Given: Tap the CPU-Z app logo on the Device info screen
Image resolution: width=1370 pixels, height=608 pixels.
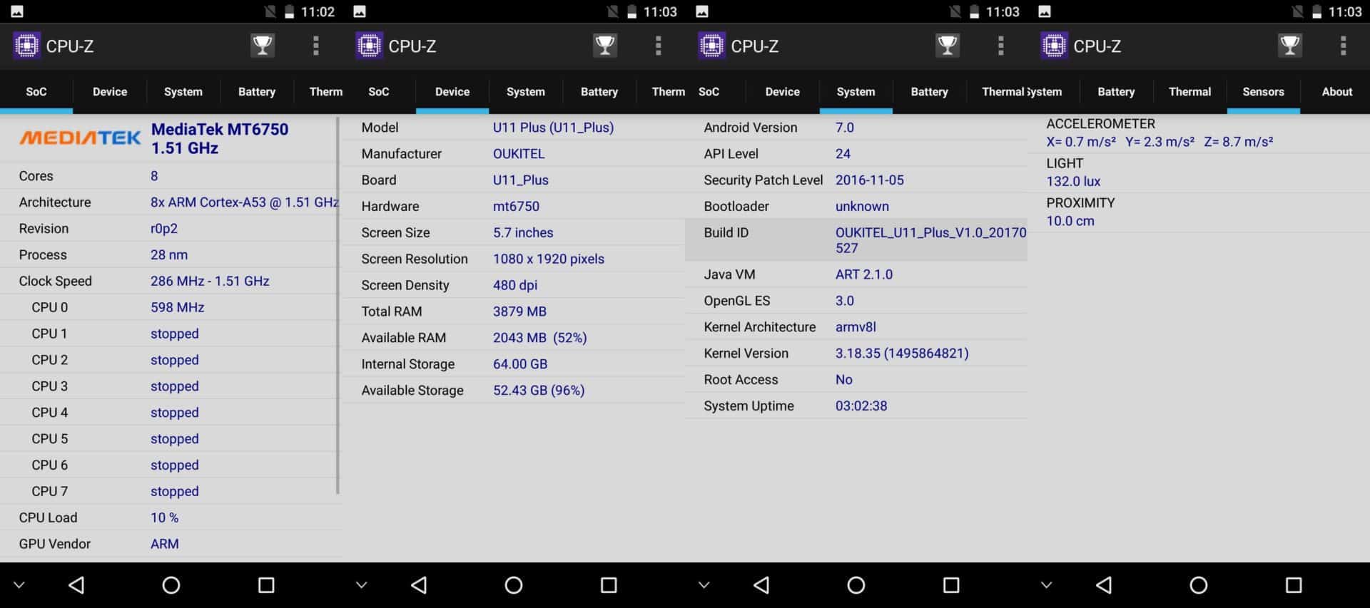Looking at the screenshot, I should click(x=369, y=46).
